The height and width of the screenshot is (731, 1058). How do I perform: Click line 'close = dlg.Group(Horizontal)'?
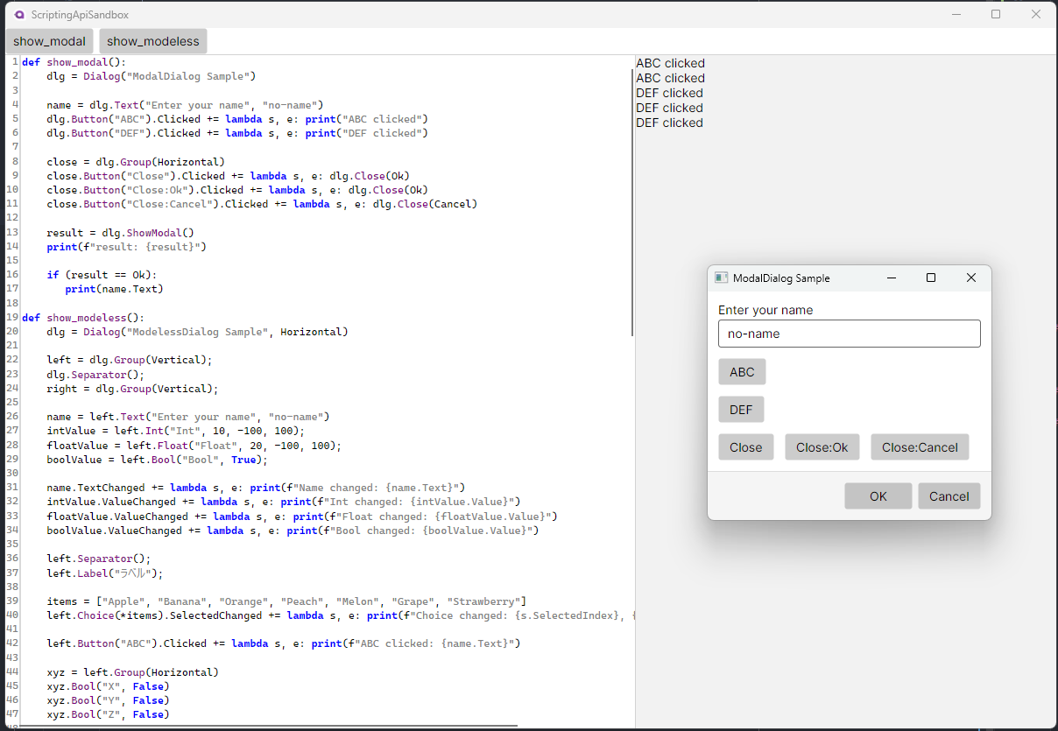point(136,162)
